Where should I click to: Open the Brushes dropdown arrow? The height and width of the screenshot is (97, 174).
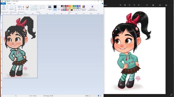tap(27, 10)
